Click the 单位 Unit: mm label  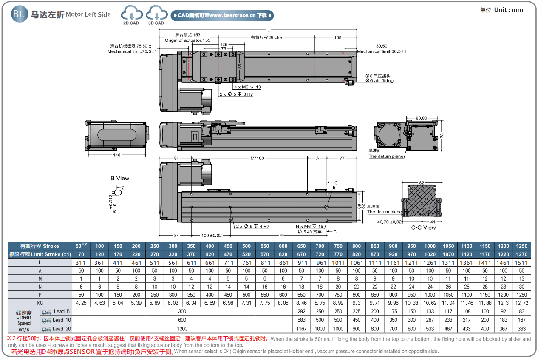pyautogui.click(x=501, y=10)
